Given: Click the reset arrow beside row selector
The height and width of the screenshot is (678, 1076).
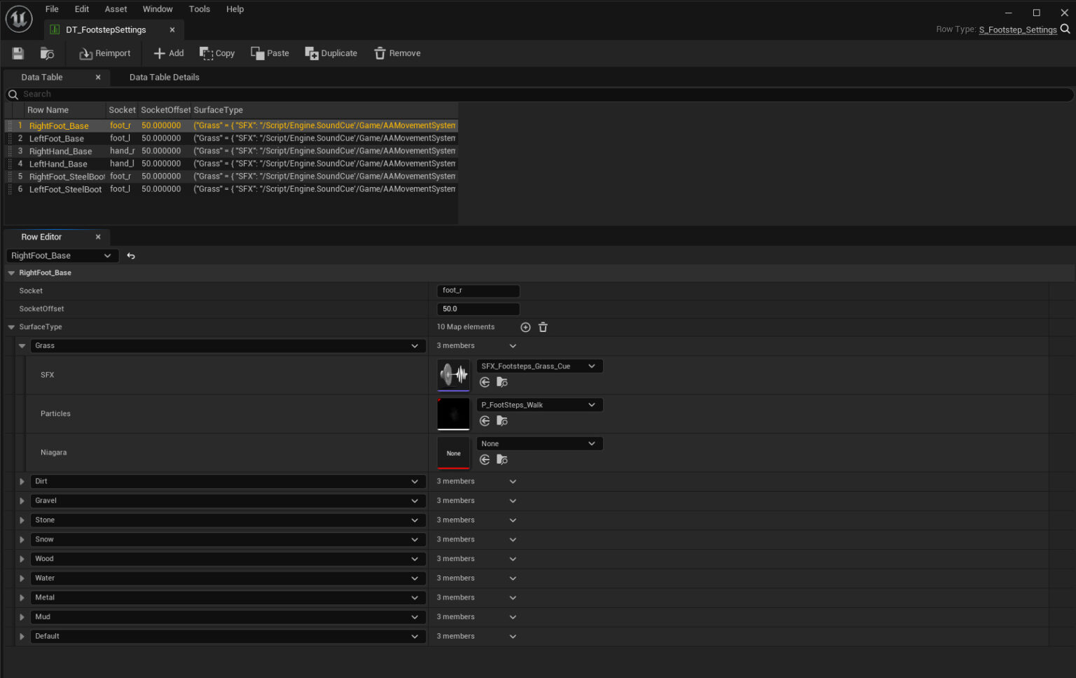Looking at the screenshot, I should pos(131,256).
